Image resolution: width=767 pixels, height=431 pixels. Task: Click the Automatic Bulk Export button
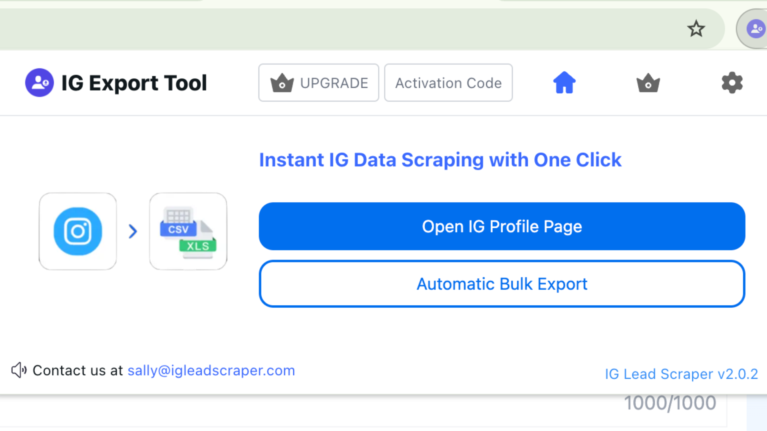point(501,284)
